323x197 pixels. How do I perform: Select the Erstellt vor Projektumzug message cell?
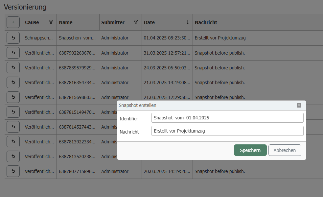(x=220, y=38)
